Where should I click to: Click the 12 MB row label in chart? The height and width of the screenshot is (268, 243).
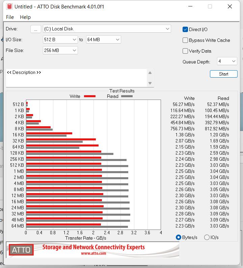click(x=18, y=195)
